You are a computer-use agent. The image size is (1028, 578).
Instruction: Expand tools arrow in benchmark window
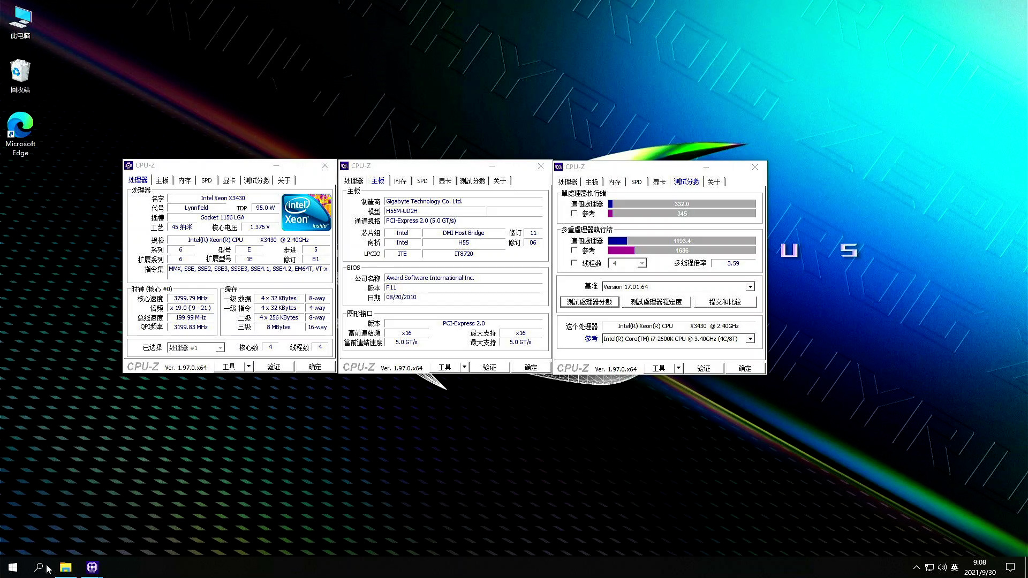pos(678,368)
